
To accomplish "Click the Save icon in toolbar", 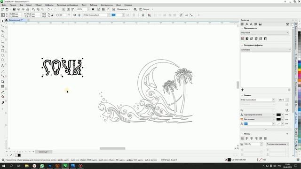I will [x=14, y=9].
